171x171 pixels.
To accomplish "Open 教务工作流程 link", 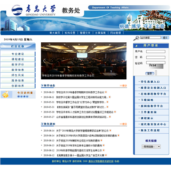I will [x=150, y=130].
